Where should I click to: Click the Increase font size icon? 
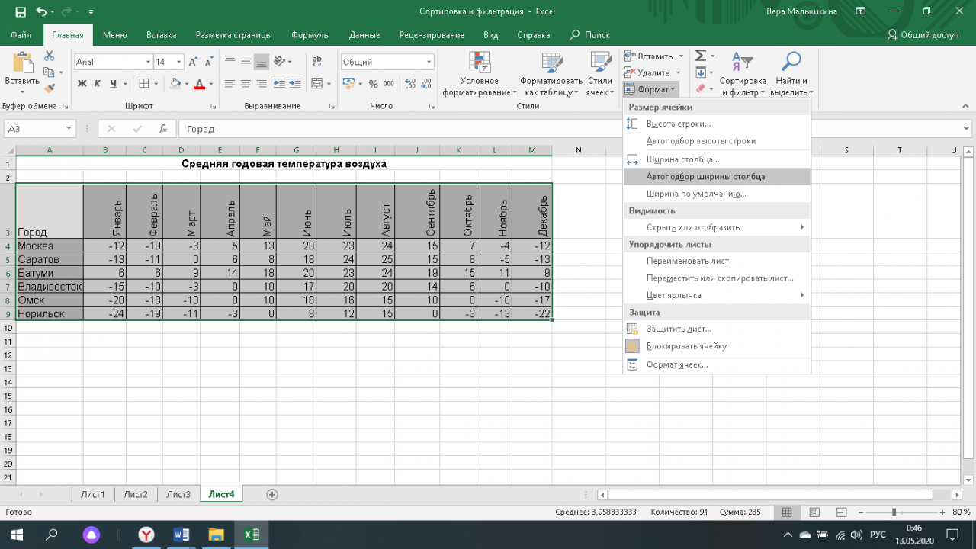pos(192,62)
